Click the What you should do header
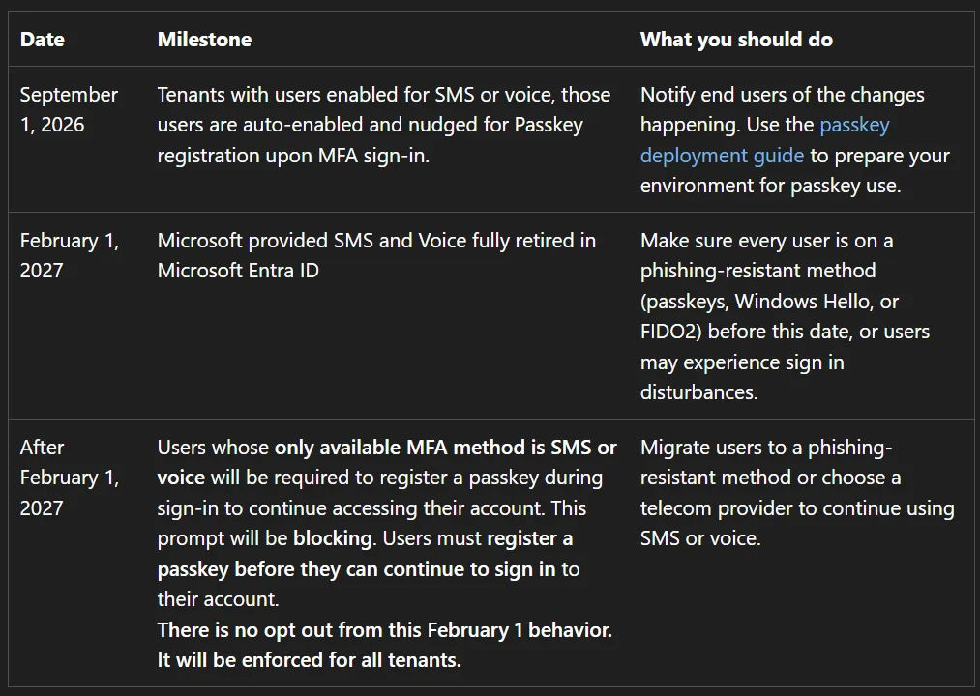The height and width of the screenshot is (696, 980). [x=736, y=40]
